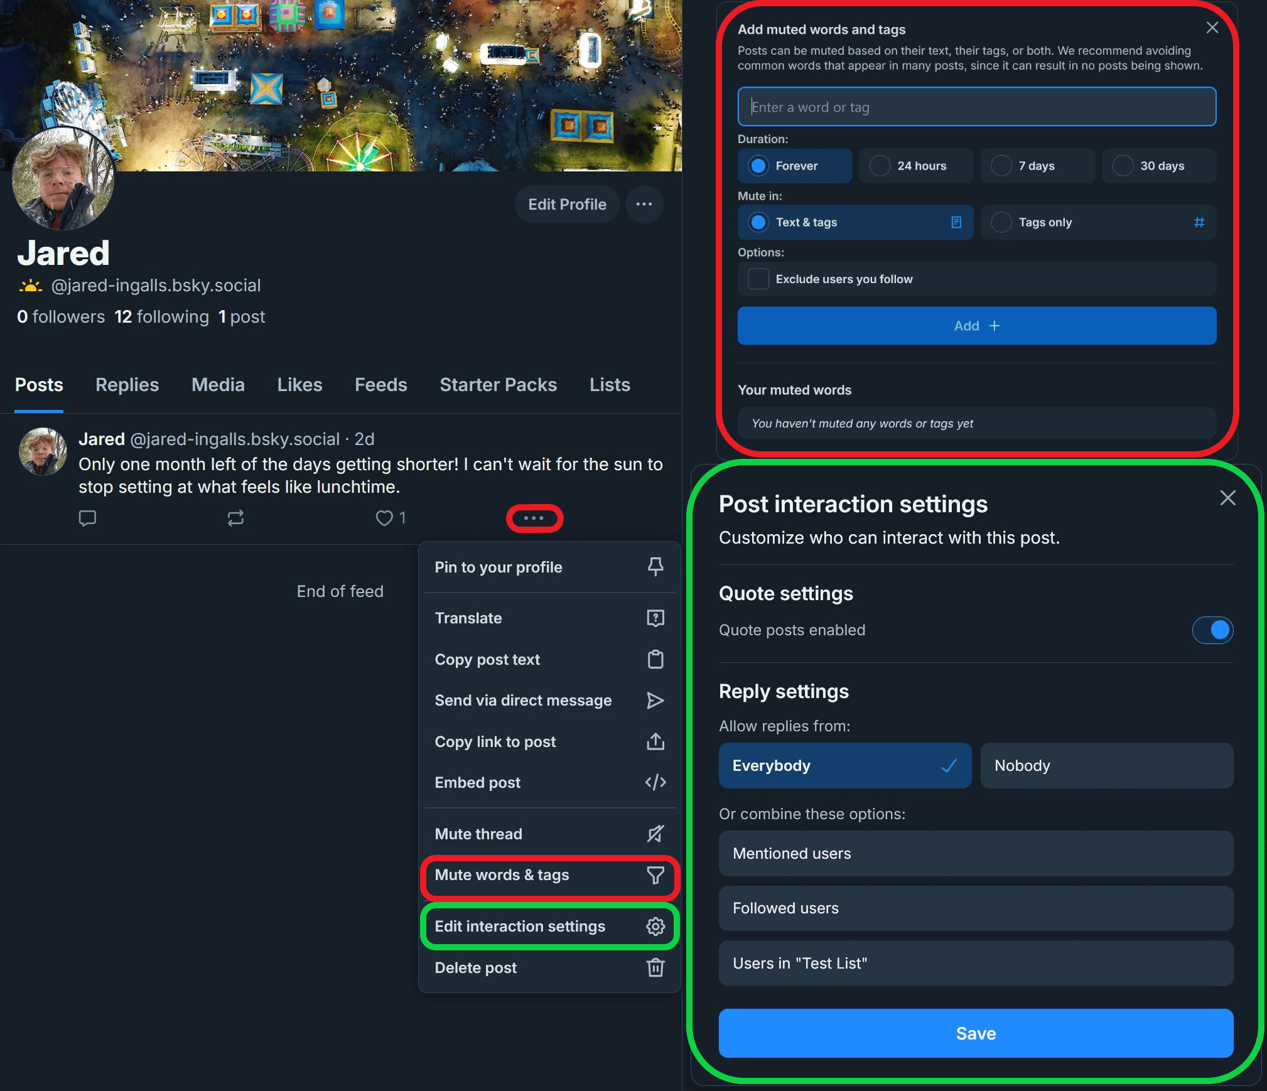Disable the Quote posts enabled toggle
Viewport: 1267px width, 1091px height.
(1212, 630)
